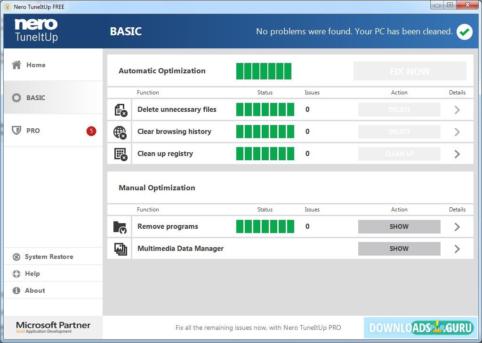Click the Clear browsing history globe icon

[x=120, y=132]
